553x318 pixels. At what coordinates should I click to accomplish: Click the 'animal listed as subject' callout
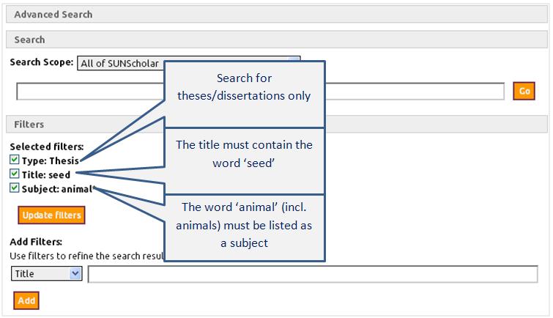coord(244,224)
